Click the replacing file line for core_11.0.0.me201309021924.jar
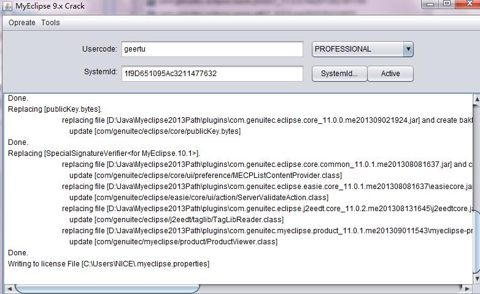The height and width of the screenshot is (294, 480). click(267, 120)
